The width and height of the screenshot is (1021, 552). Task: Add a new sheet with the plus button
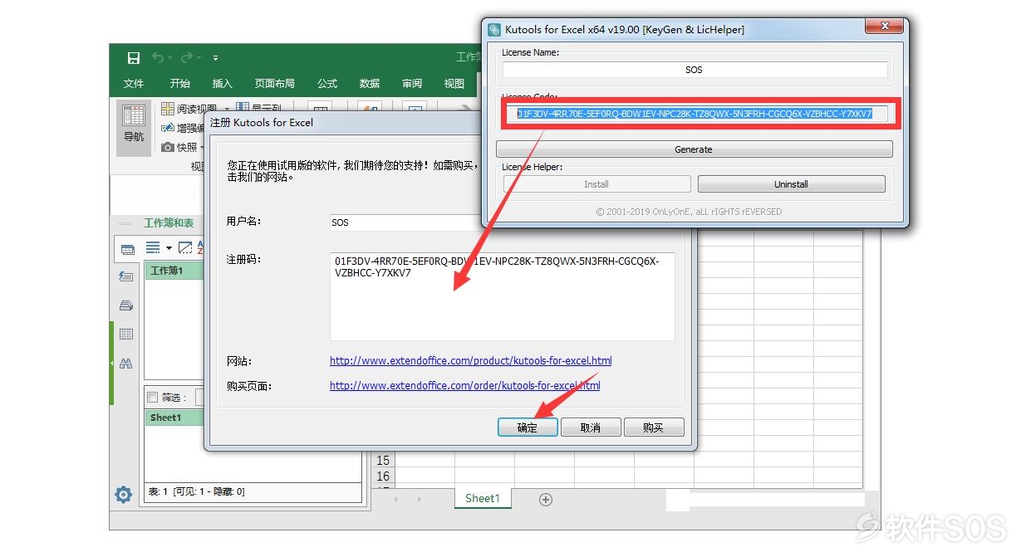coord(546,499)
